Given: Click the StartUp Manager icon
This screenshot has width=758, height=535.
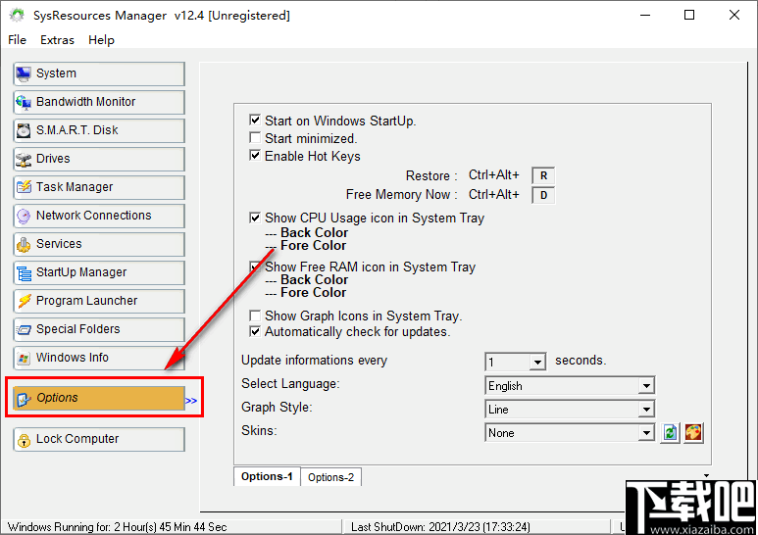Looking at the screenshot, I should click(x=24, y=272).
